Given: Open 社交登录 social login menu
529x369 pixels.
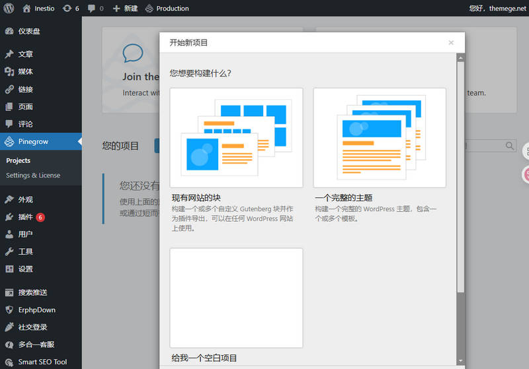Looking at the screenshot, I should pos(41,327).
